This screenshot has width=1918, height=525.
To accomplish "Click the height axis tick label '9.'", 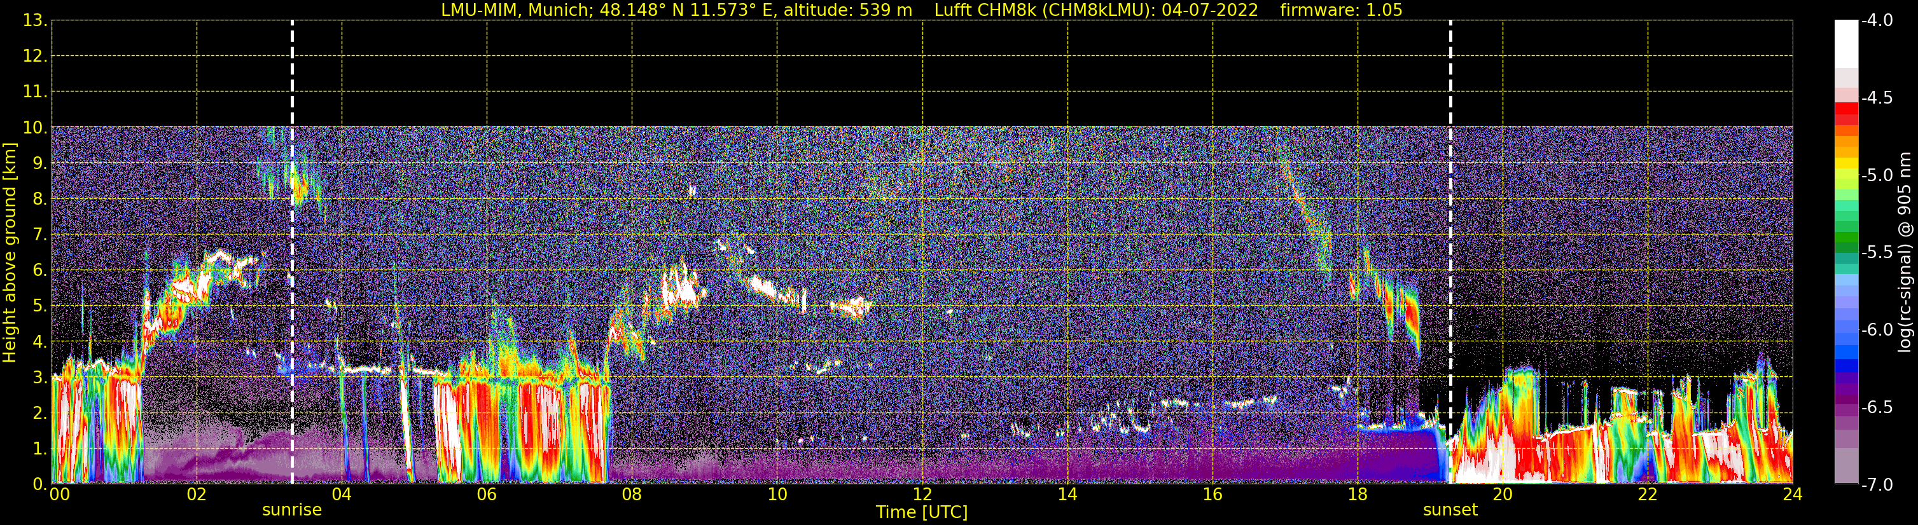I will pyautogui.click(x=40, y=163).
